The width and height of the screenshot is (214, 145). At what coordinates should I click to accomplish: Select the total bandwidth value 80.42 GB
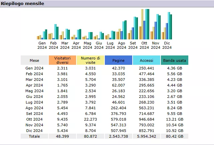pos(175,136)
